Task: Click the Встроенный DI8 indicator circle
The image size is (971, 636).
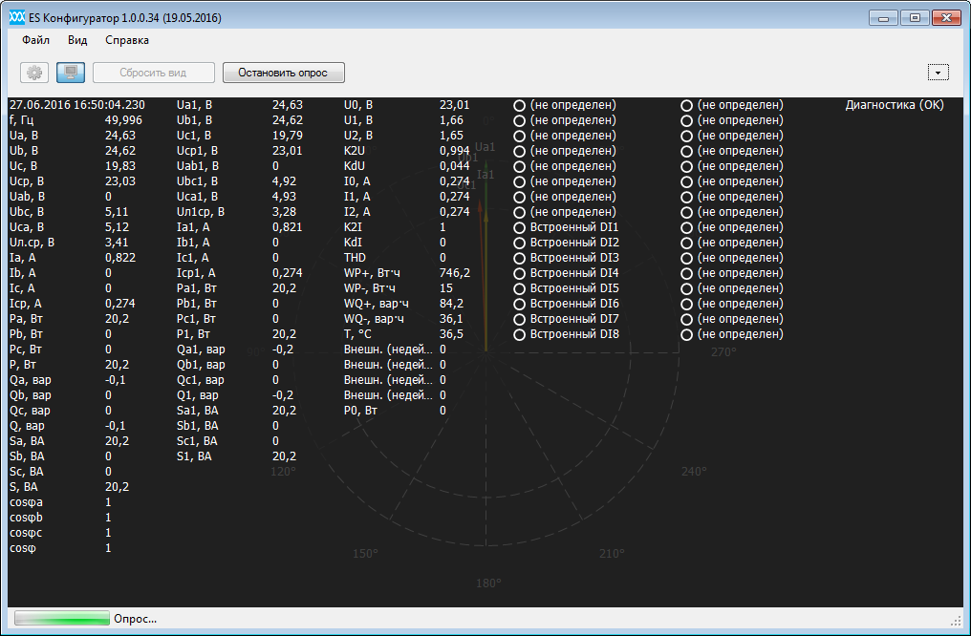Action: tap(520, 334)
